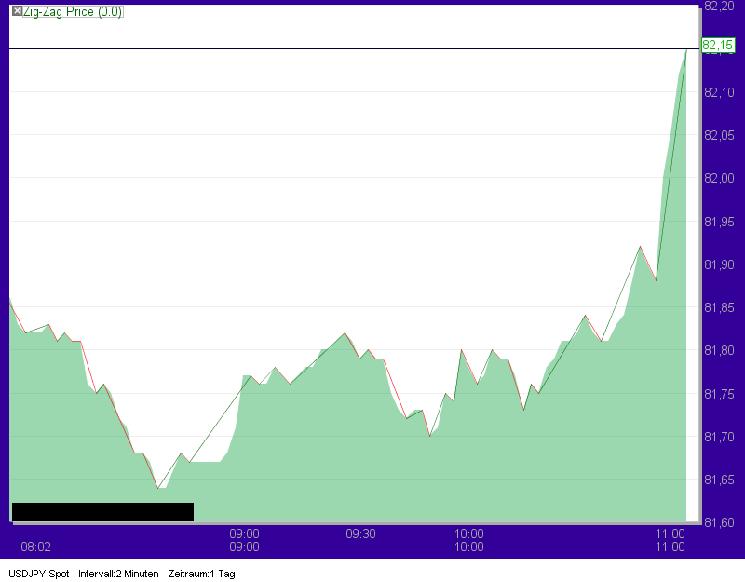Click the 81,90 value on the price scale
The image size is (745, 582).
(x=720, y=264)
